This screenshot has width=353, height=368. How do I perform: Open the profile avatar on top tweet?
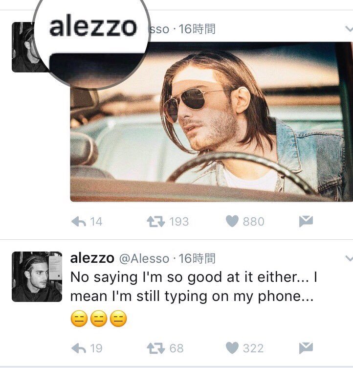23,47
